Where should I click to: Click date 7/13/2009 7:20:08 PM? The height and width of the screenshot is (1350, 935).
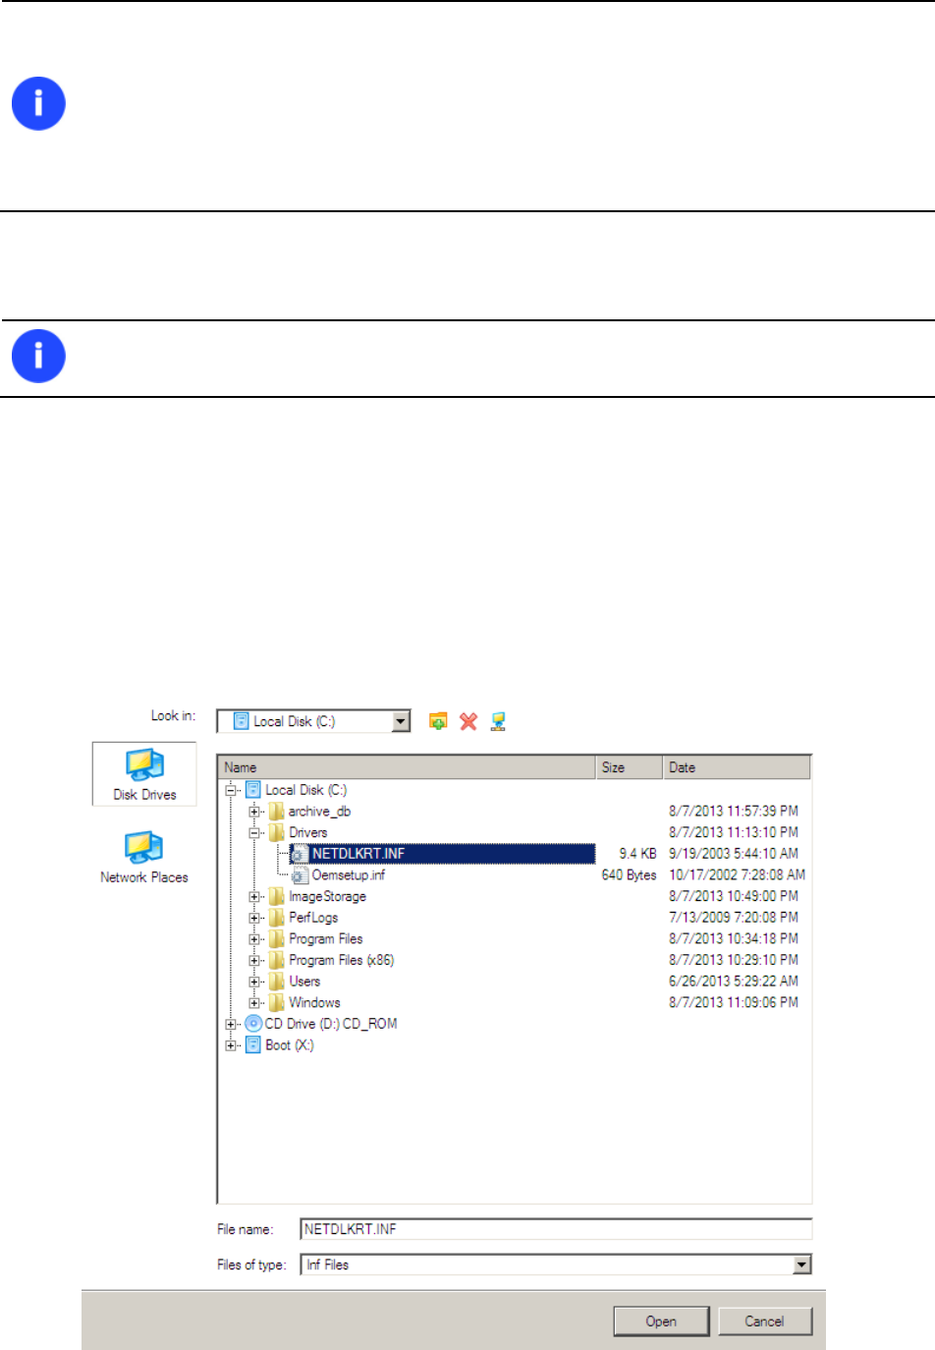(x=734, y=918)
